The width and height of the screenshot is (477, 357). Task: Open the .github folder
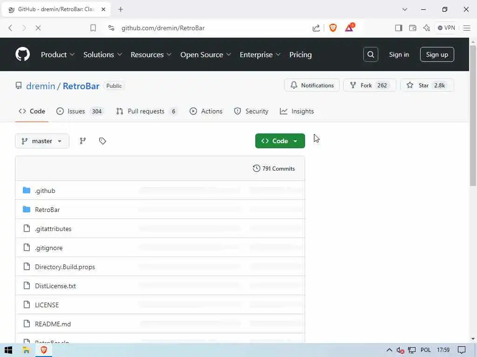tap(45, 191)
